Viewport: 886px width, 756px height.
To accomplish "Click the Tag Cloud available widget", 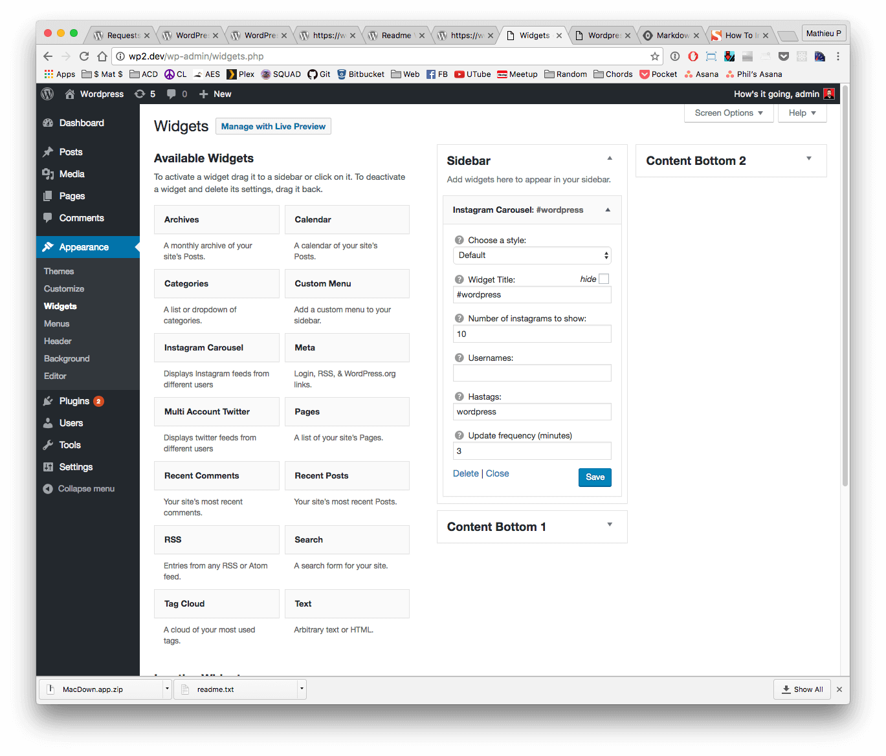I will (x=217, y=604).
